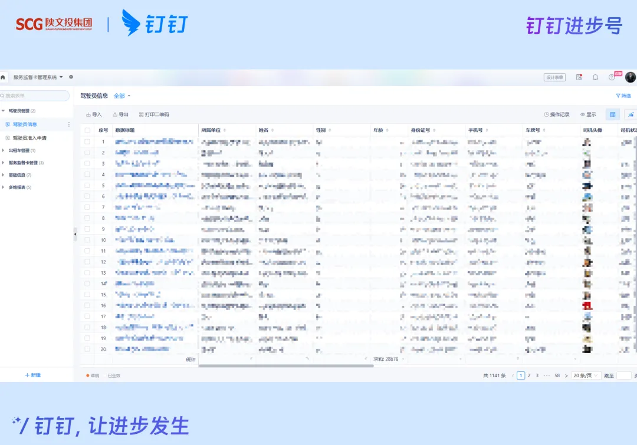Focus the 搜索表单 search field

tap(35, 96)
